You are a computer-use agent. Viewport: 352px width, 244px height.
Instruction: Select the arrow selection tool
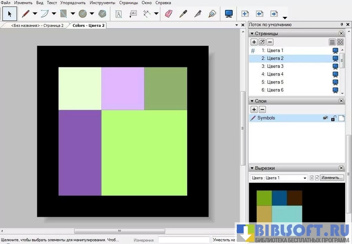[10, 13]
